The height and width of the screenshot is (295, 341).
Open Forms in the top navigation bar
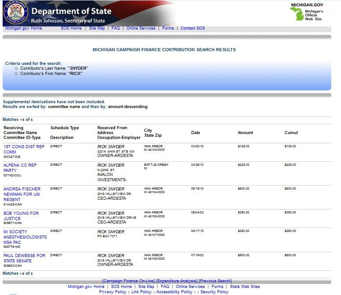[x=168, y=28]
